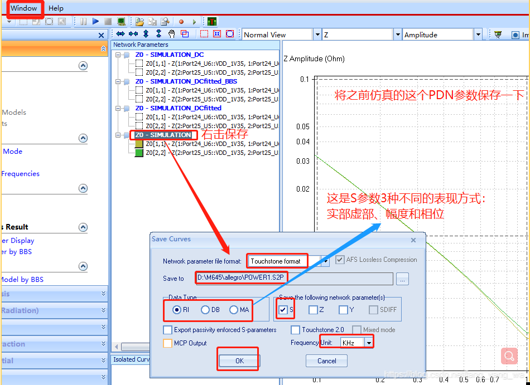This screenshot has width=530, height=385.
Task: Open the Help menu
Action: click(x=56, y=8)
